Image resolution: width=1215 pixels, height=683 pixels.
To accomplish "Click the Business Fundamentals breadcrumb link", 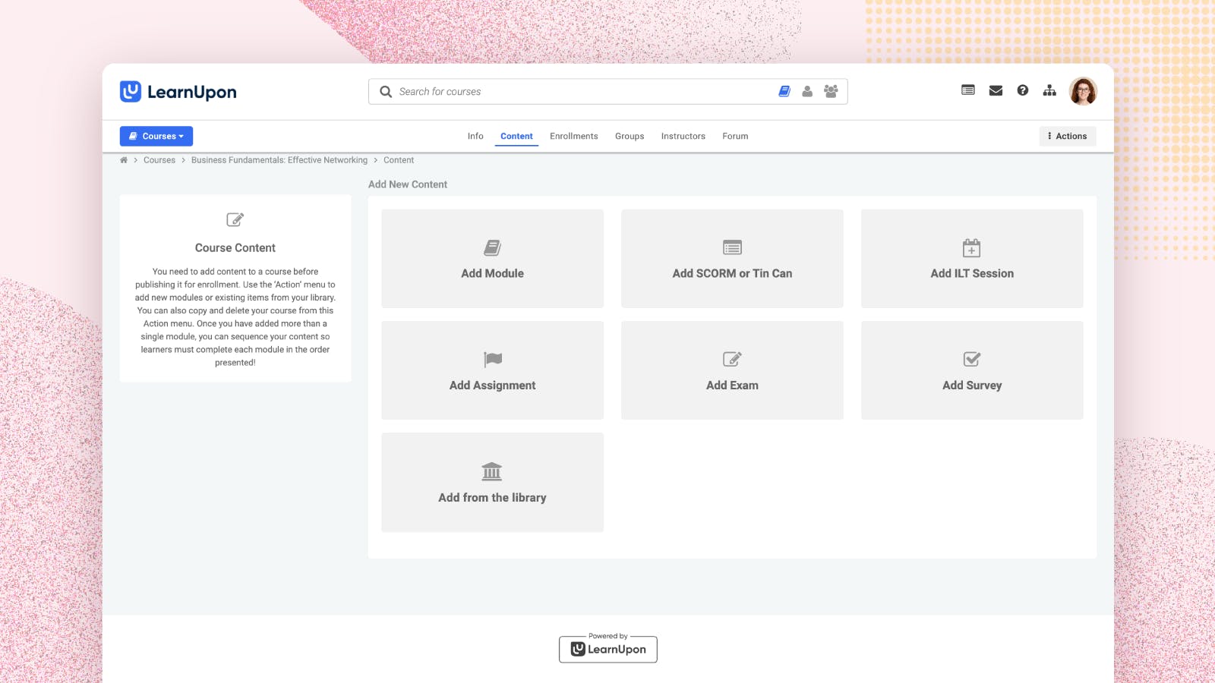I will pos(279,160).
